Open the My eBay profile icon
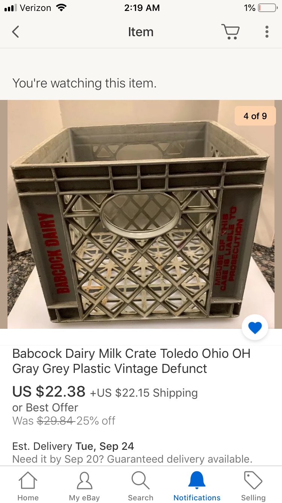This screenshot has width=282, height=503. tap(84, 480)
